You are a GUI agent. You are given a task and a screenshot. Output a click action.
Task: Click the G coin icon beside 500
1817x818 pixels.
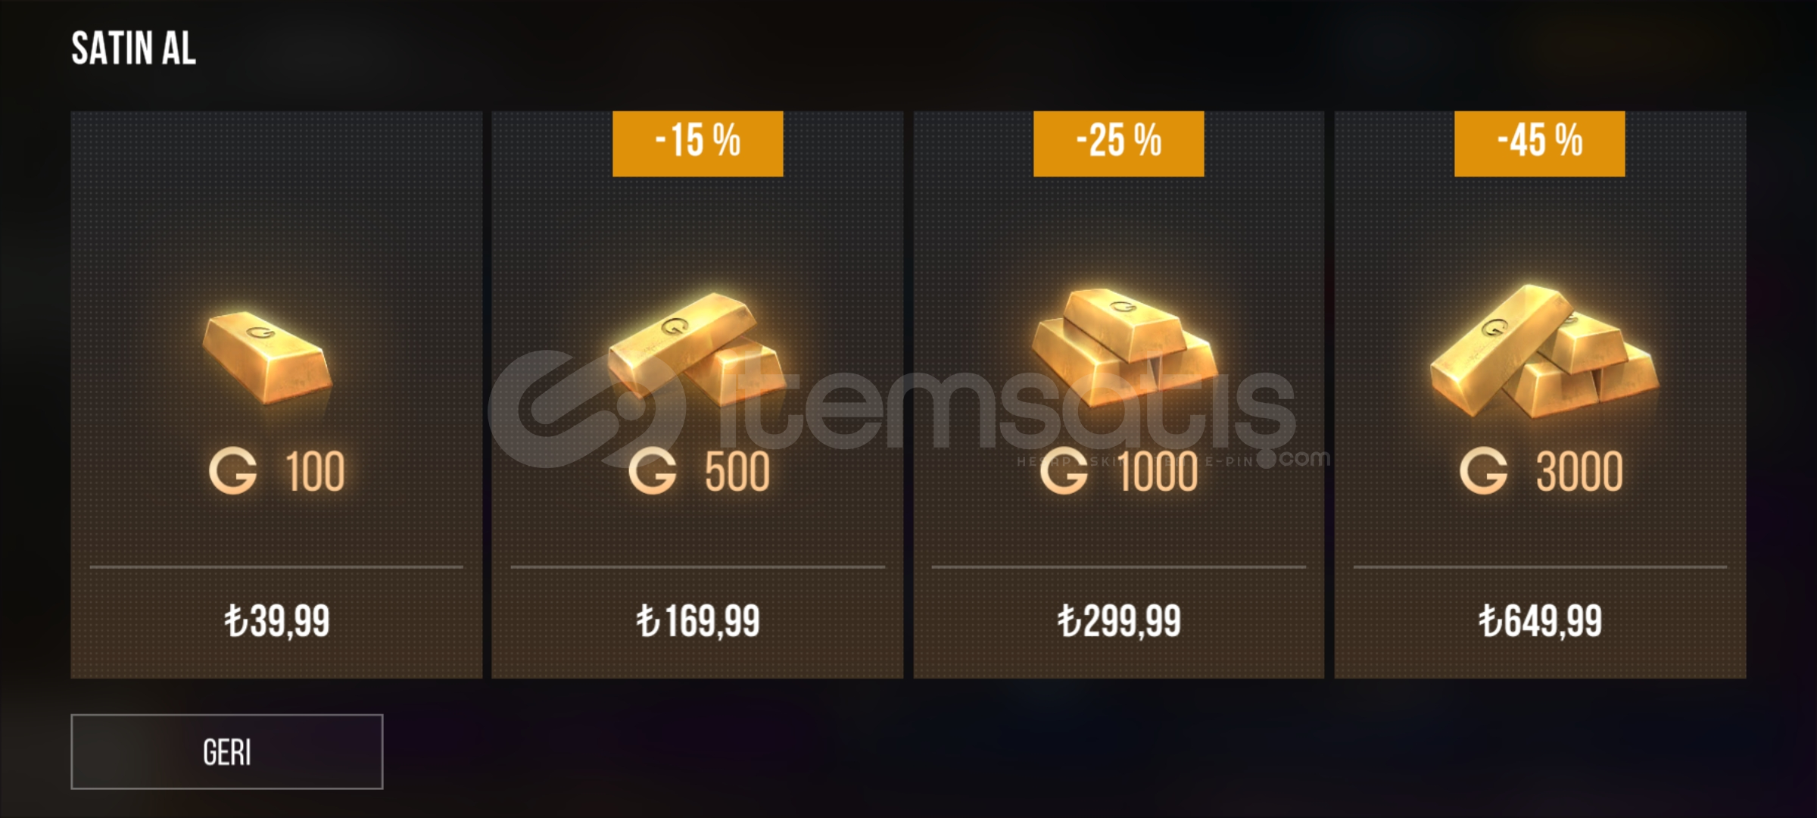653,471
